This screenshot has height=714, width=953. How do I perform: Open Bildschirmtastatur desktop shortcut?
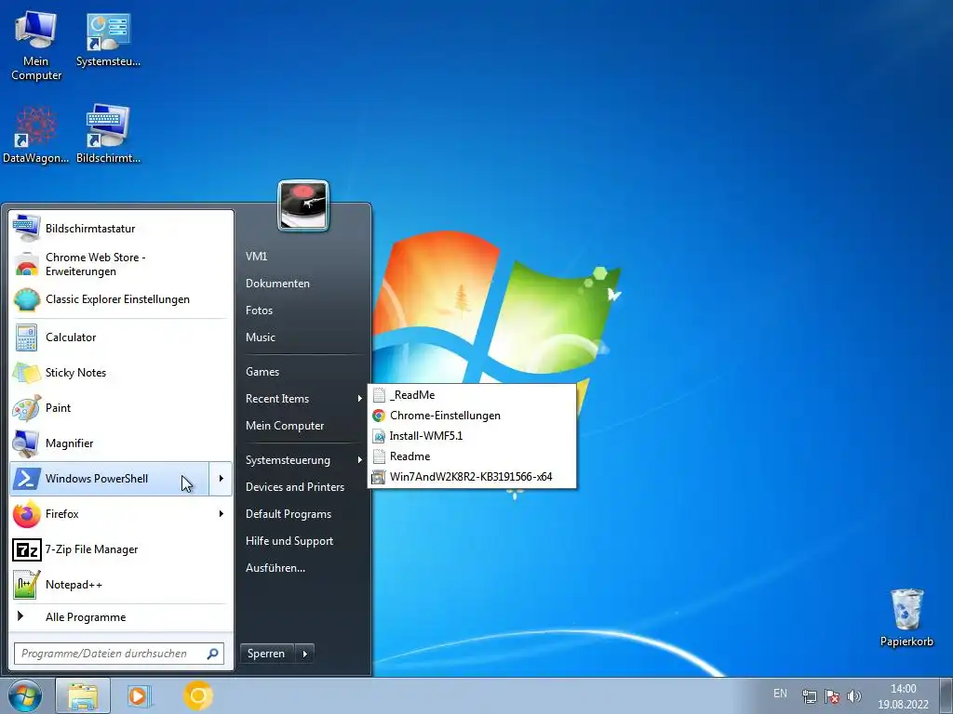(x=108, y=135)
